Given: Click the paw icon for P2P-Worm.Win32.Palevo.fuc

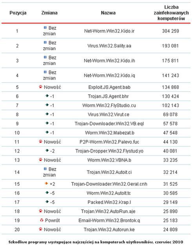Looking at the screenshot, I should coord(41,141).
